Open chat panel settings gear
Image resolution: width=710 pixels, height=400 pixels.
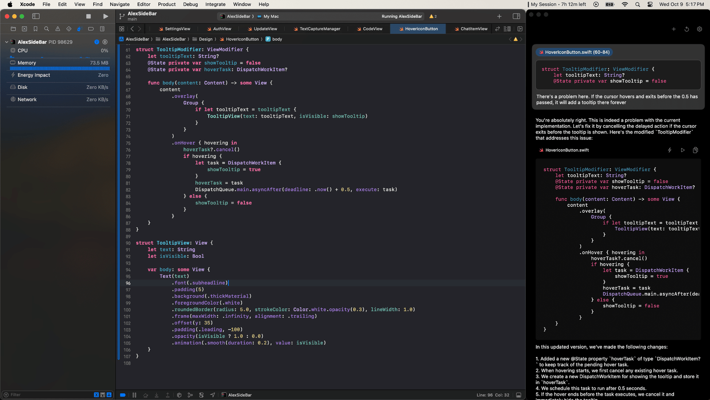pos(699,29)
